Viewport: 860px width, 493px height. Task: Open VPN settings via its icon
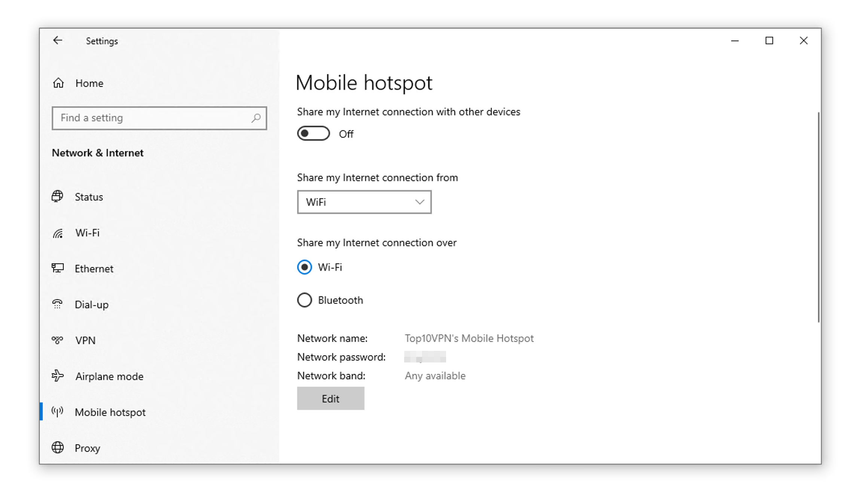pyautogui.click(x=57, y=340)
